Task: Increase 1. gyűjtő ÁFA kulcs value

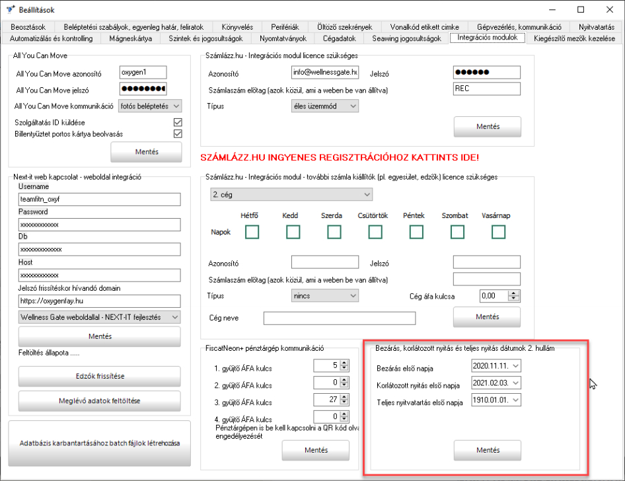Action: click(344, 363)
